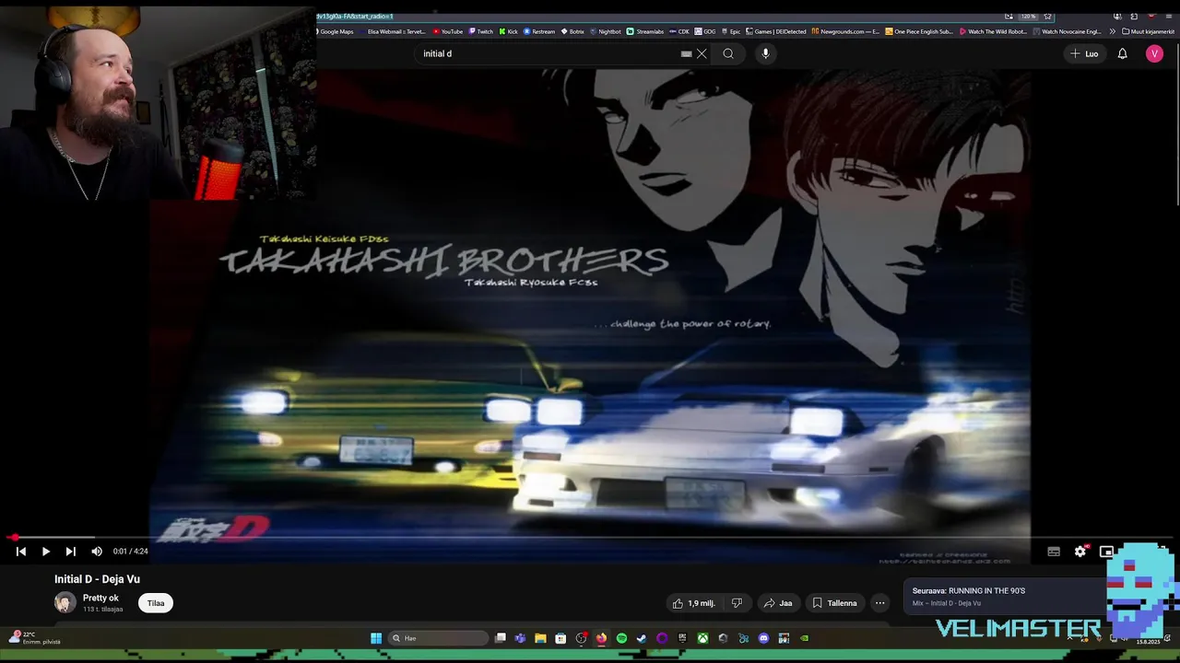Open the Newgrounds.com bookmark

point(845,31)
